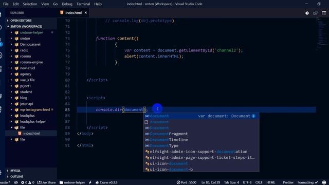Toggle the Formatting status item
This screenshot has height=185, width=329.
(x=307, y=182)
